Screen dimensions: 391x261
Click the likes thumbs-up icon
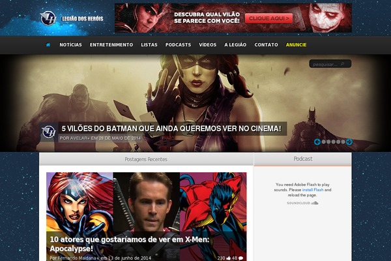[x=229, y=258]
